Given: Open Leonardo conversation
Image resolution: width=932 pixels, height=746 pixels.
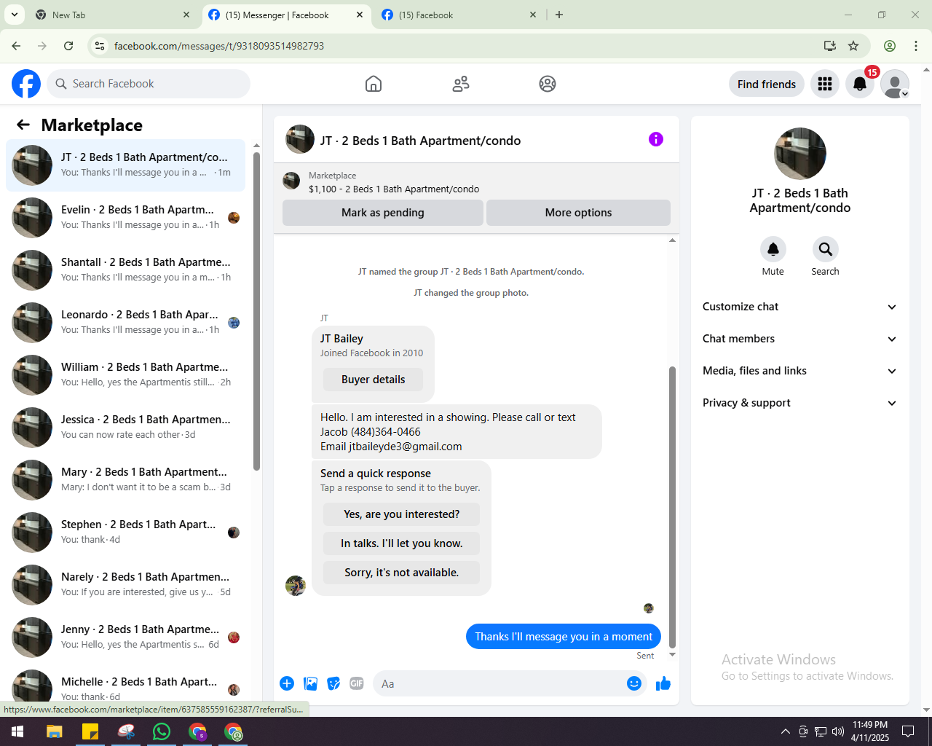Looking at the screenshot, I should tap(126, 322).
